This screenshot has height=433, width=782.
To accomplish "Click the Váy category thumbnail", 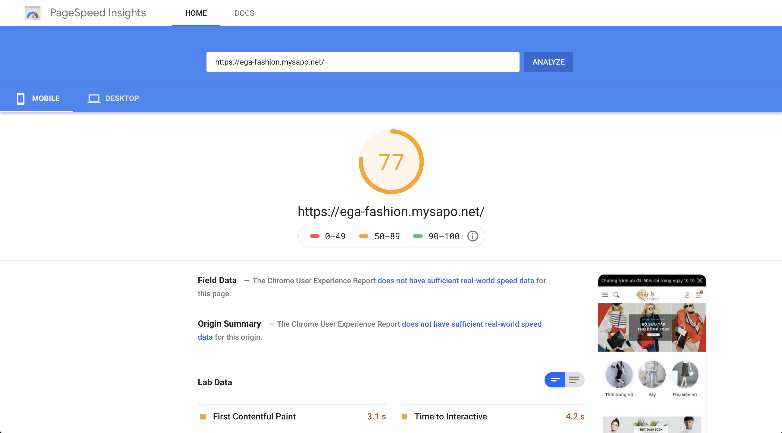I will 652,374.
